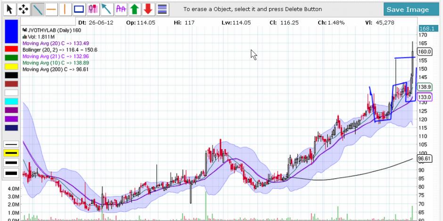Choose the four-way move tool

(x=24, y=9)
